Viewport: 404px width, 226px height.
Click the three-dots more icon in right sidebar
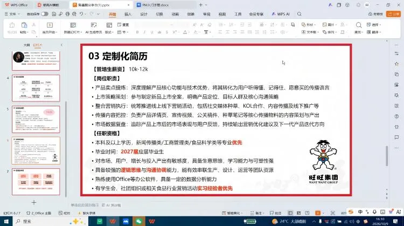pyautogui.click(x=396, y=148)
